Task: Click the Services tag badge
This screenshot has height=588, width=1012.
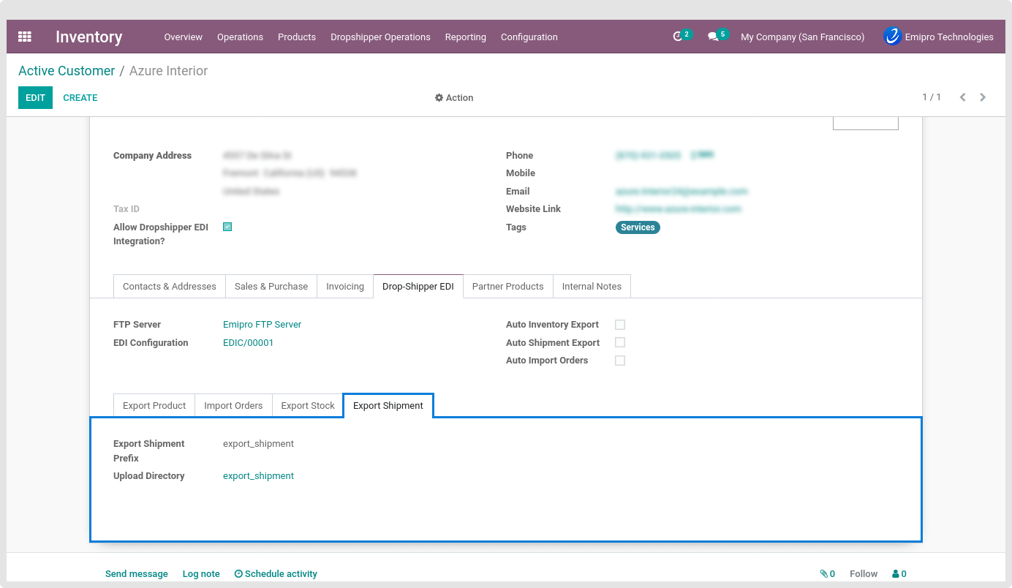Action: click(638, 227)
